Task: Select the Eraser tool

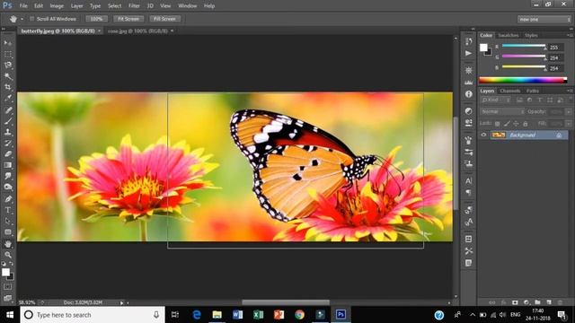Action: tap(8, 154)
